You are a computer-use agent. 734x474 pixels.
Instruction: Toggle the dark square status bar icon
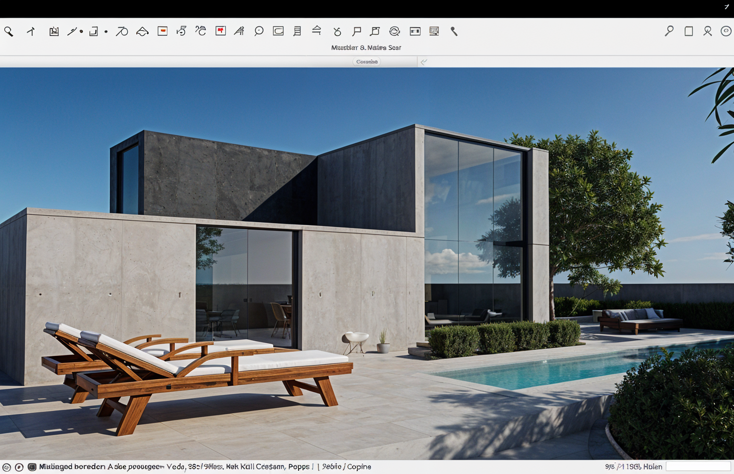click(x=32, y=467)
